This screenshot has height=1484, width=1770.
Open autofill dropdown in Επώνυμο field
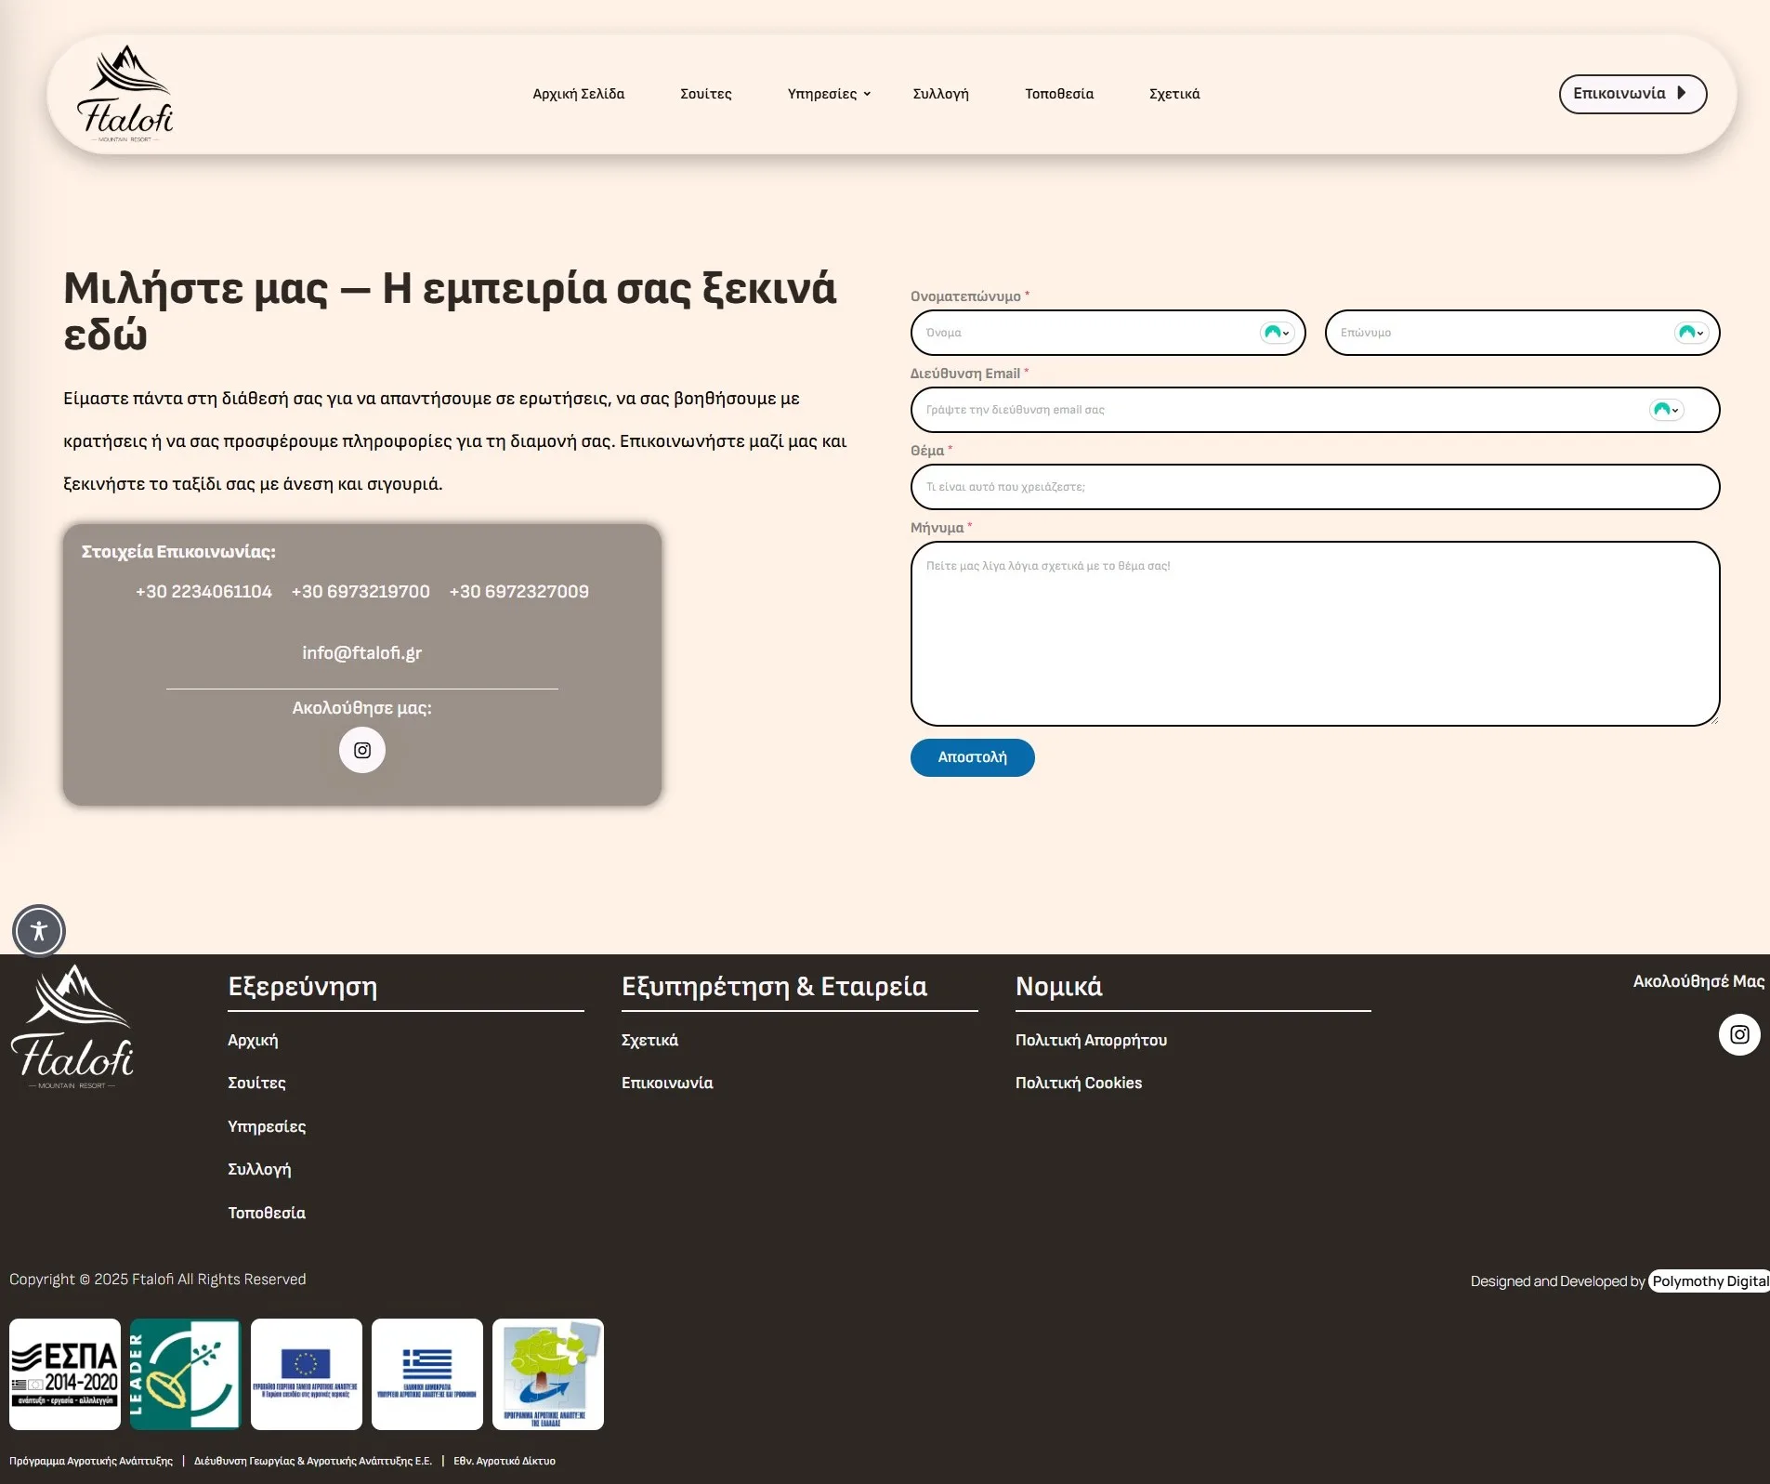1691,333
